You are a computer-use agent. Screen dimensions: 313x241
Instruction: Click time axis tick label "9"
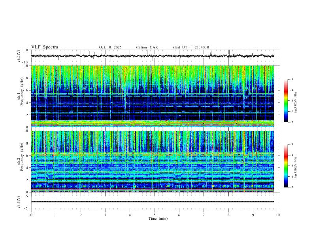tap(253, 215)
